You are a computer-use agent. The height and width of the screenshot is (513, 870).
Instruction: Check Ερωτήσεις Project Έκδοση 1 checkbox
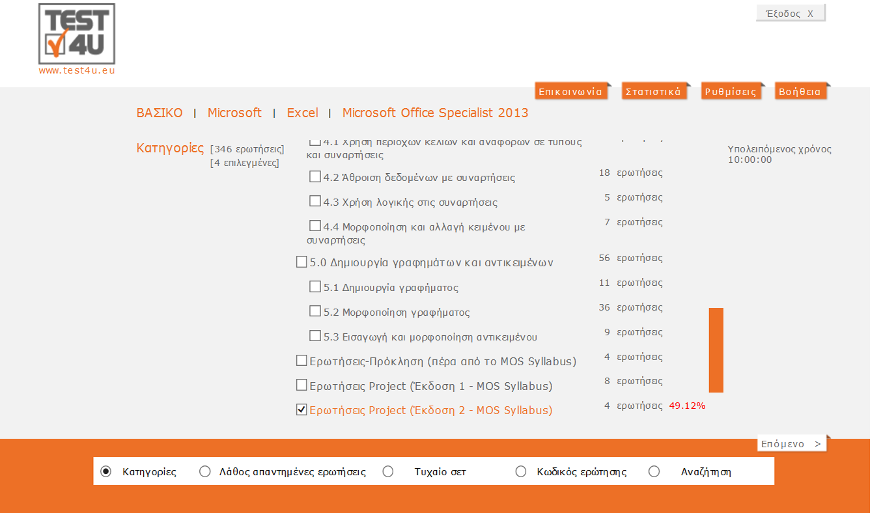tap(302, 385)
